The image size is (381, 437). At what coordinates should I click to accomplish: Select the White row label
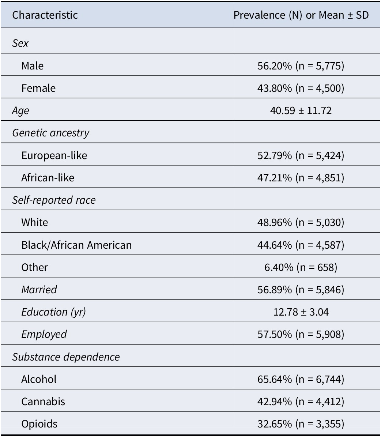[35, 223]
